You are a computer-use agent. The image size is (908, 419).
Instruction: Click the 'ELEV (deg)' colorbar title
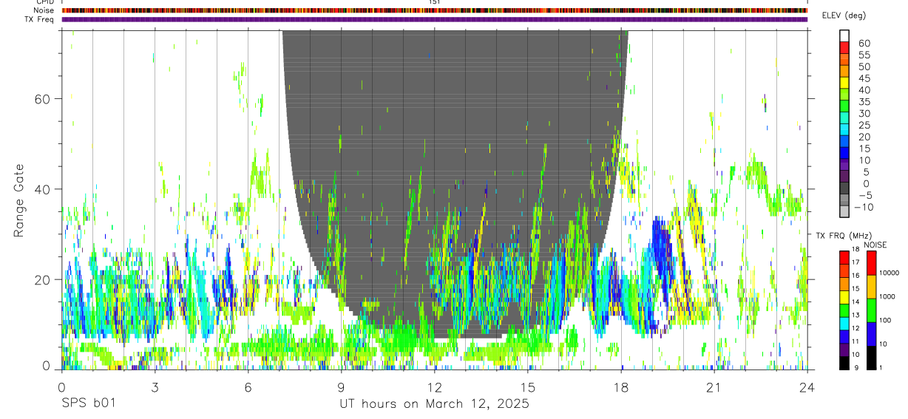[x=844, y=16]
